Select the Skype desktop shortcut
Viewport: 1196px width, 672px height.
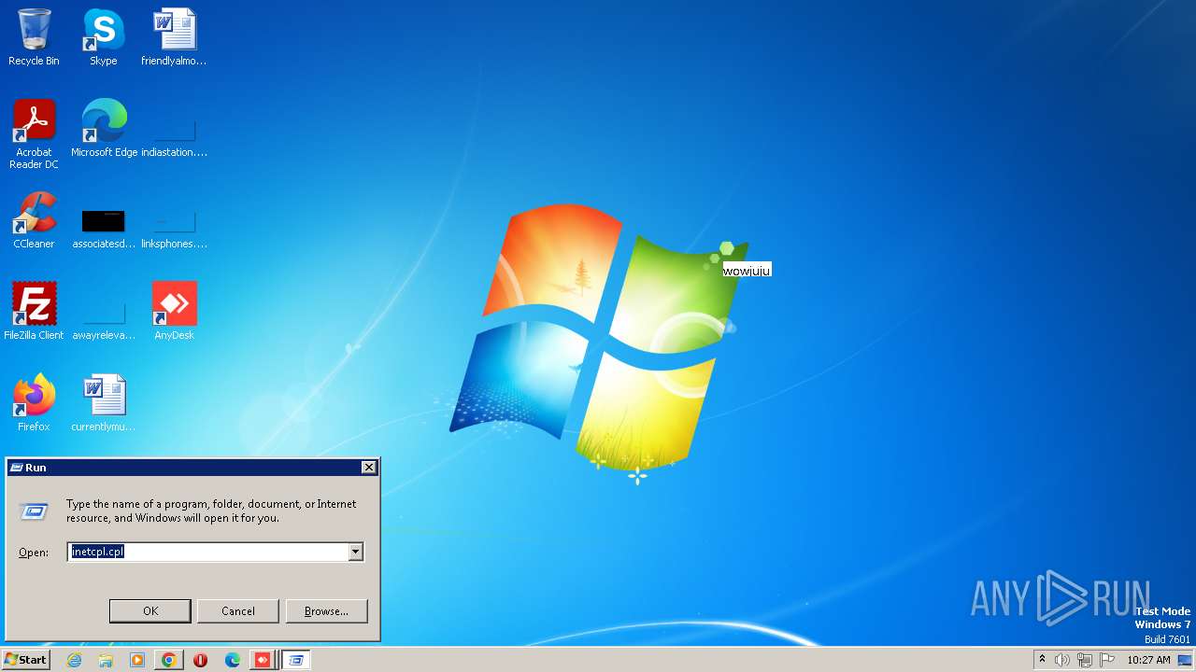click(103, 37)
